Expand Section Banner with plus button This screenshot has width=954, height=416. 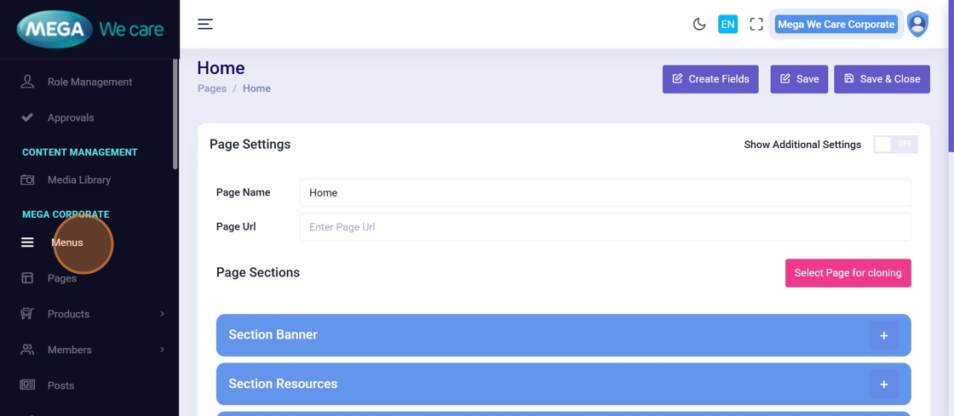click(883, 335)
